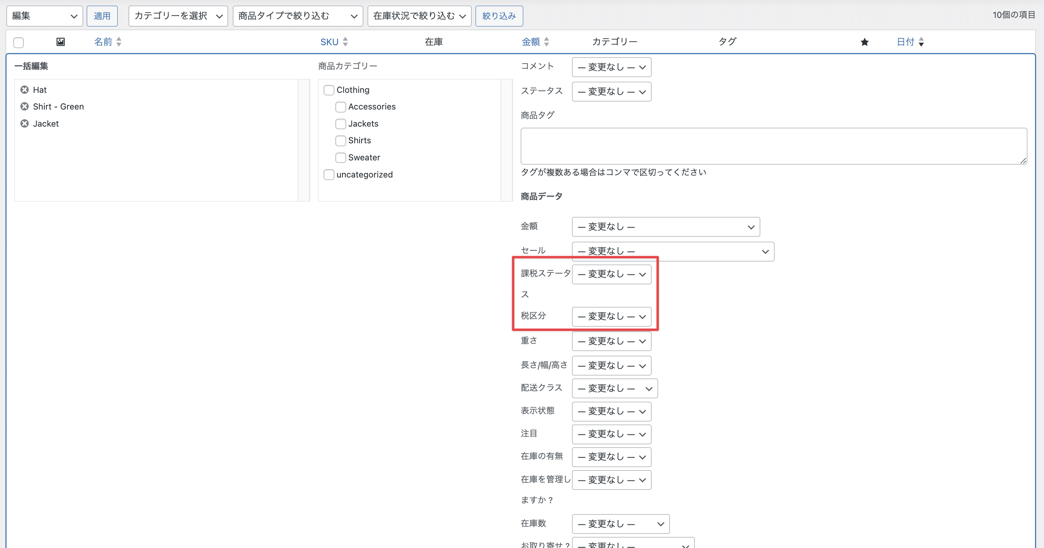This screenshot has height=548, width=1044.
Task: Sort products by SKU column
Action: (334, 42)
